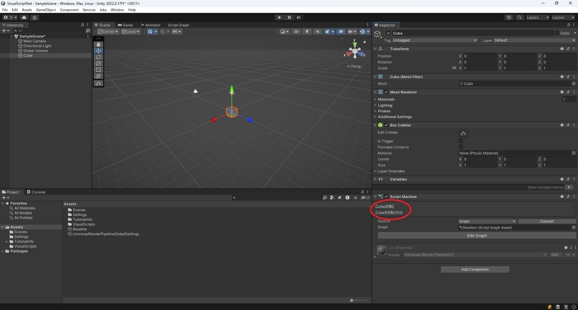Enable the Static checkbox

[557, 33]
